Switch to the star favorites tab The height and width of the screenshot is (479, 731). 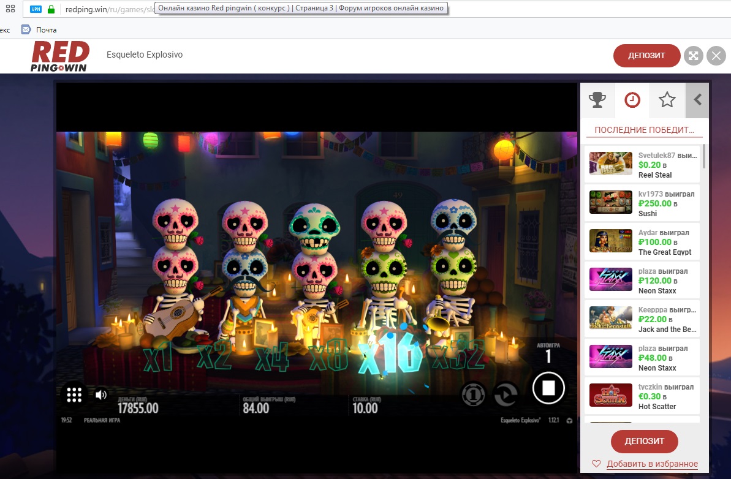point(667,100)
